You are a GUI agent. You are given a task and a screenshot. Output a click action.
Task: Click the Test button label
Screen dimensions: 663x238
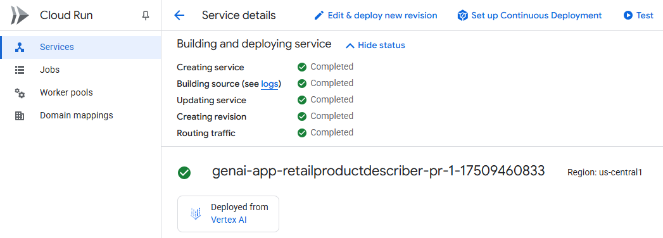645,16
